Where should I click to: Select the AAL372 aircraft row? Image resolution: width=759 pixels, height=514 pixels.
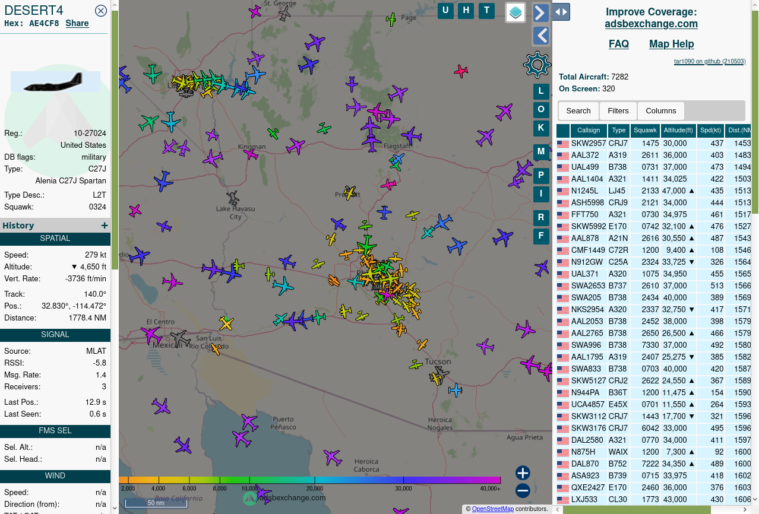point(653,156)
